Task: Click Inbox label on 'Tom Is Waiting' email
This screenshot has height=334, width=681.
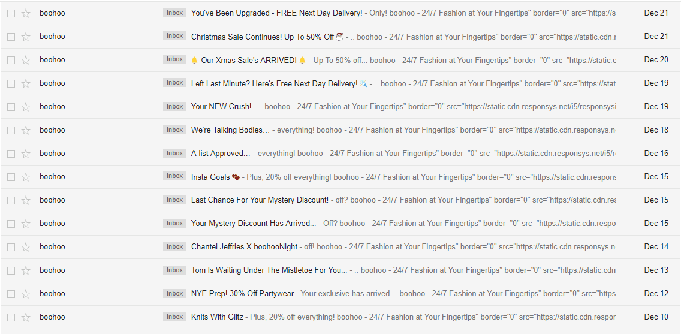Action: tap(175, 270)
